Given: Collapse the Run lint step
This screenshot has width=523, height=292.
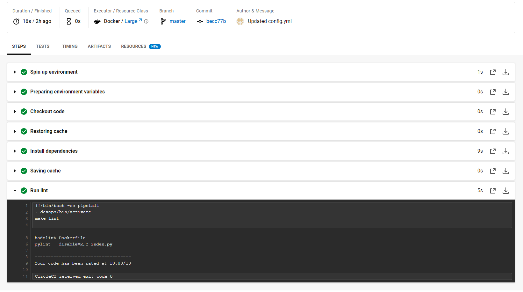Looking at the screenshot, I should coord(15,191).
